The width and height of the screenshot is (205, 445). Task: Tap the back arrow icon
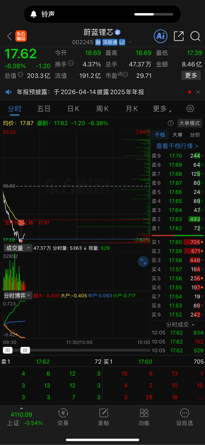[9, 36]
